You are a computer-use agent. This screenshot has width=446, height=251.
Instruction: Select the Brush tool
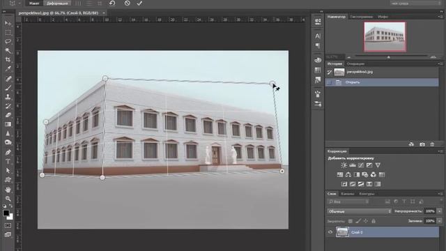click(x=8, y=88)
